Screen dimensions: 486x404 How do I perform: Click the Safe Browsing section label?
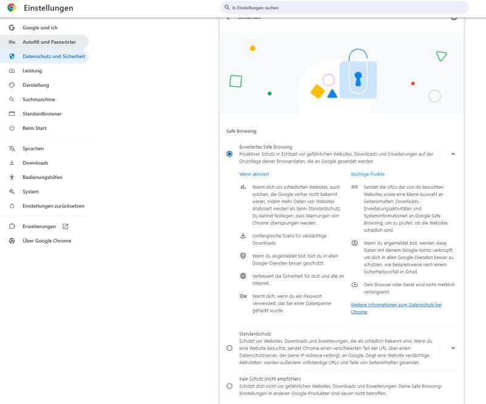click(x=241, y=131)
